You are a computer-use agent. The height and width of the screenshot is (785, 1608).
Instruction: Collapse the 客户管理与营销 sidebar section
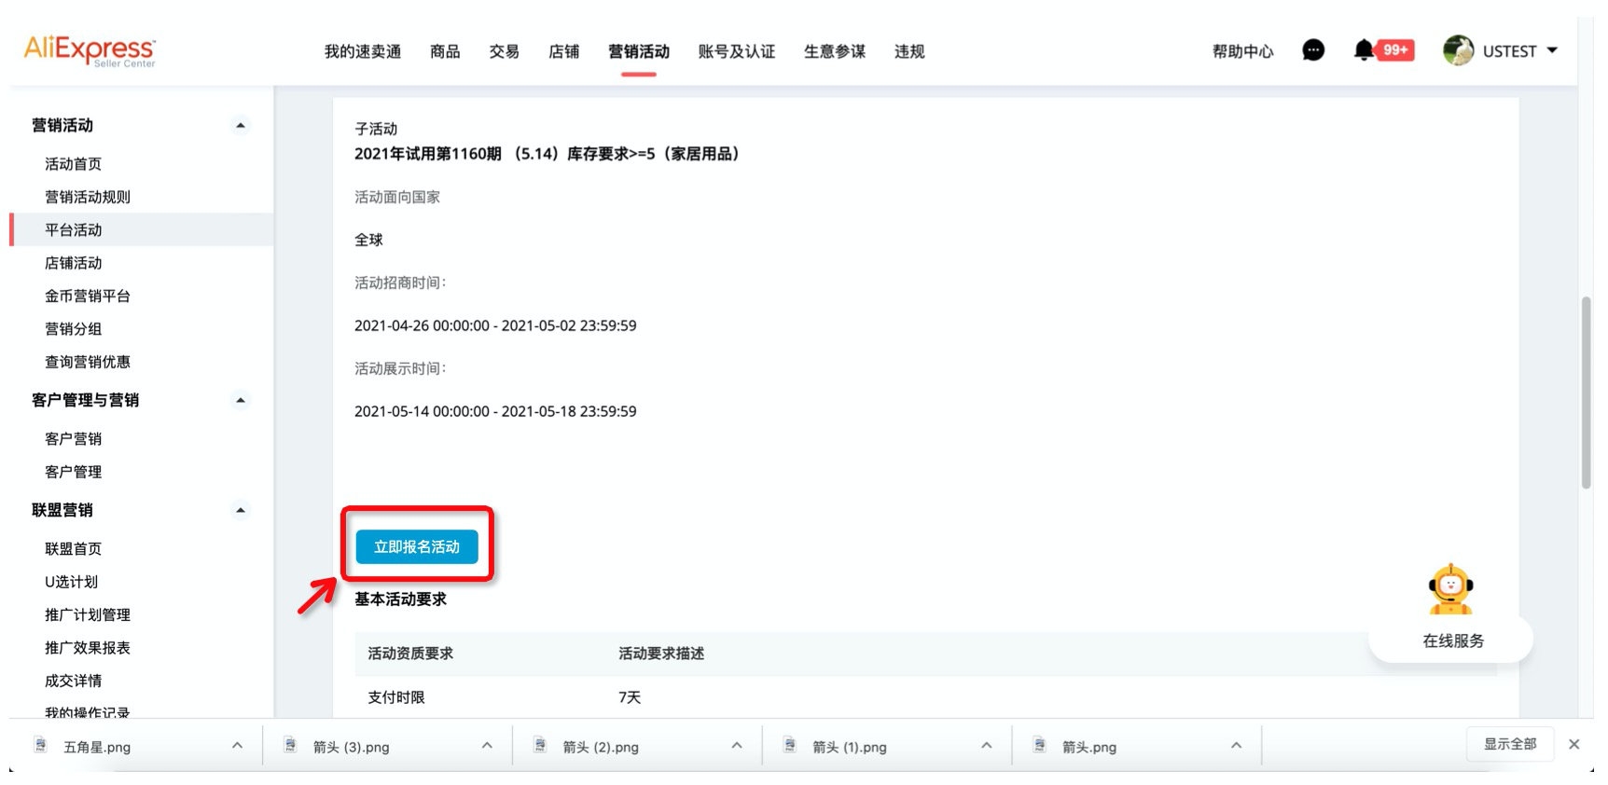point(241,400)
